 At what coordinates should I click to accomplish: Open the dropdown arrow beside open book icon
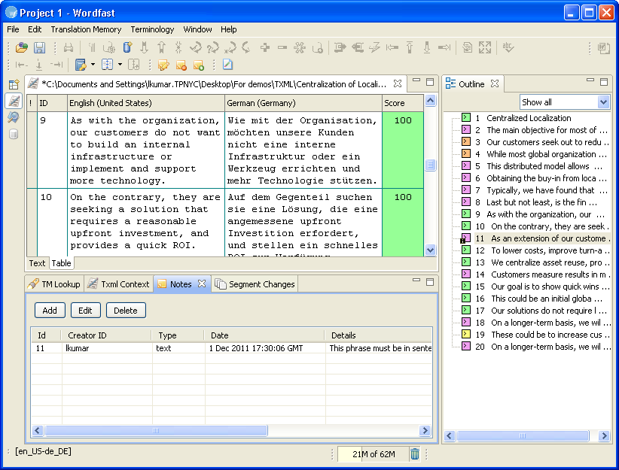click(120, 64)
